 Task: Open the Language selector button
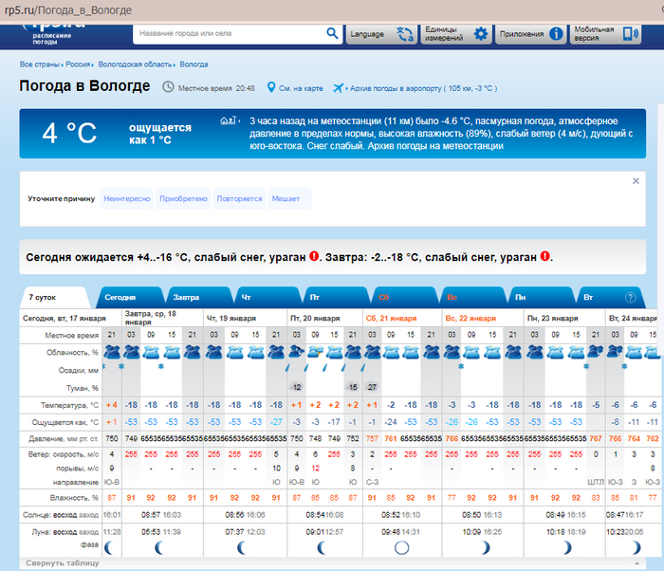point(381,34)
